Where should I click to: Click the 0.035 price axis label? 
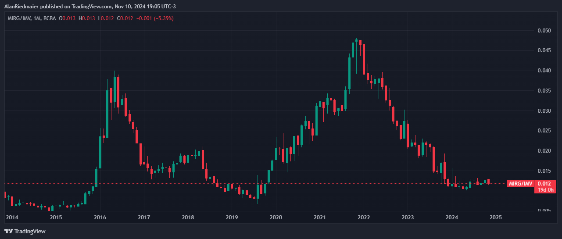coord(544,91)
